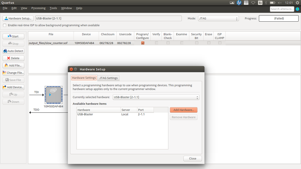The height and width of the screenshot is (169, 301).
Task: Start programming the device
Action: click(x=14, y=36)
